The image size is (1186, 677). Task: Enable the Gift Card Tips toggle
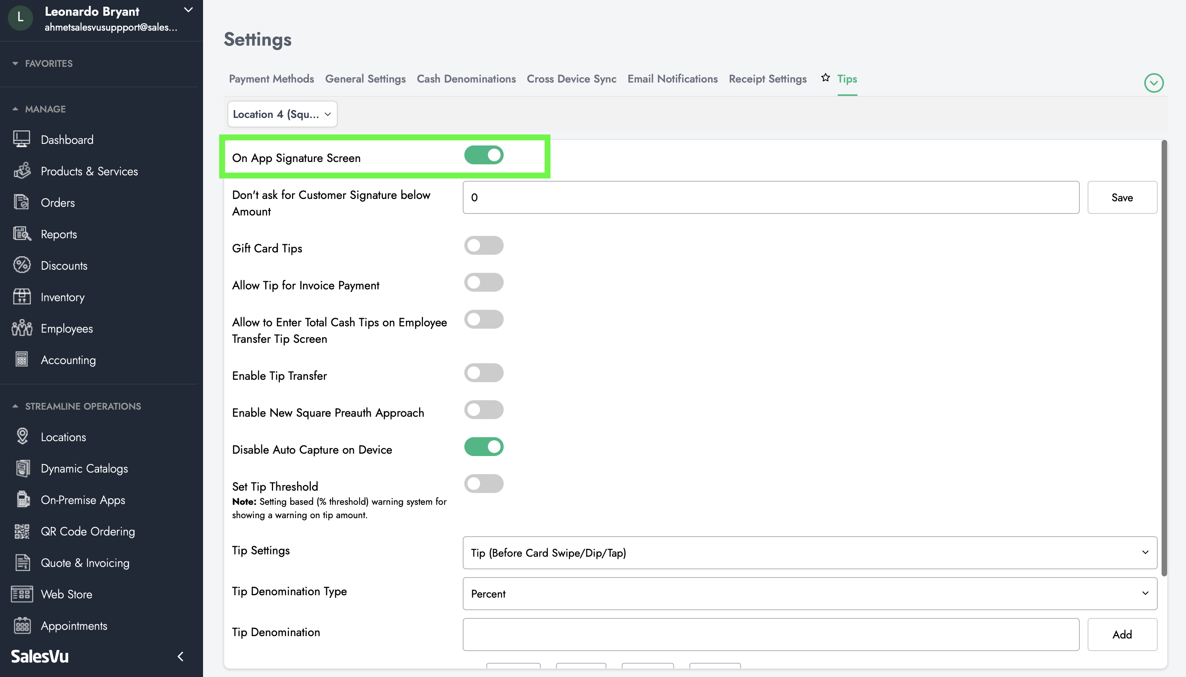(x=484, y=245)
